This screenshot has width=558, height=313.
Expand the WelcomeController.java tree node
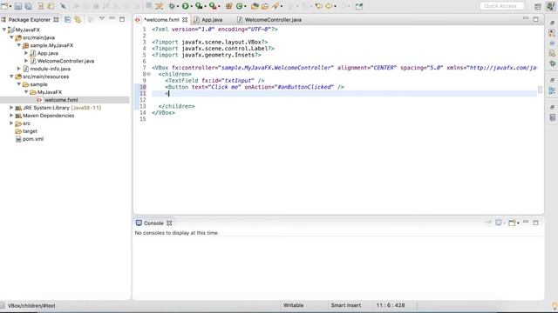pos(26,61)
